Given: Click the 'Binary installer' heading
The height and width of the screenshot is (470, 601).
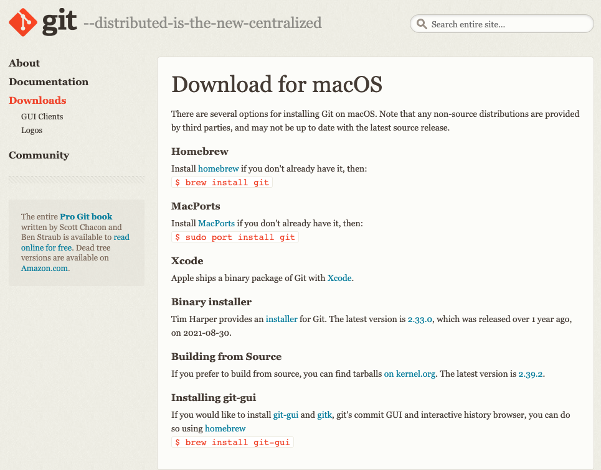Looking at the screenshot, I should click(x=211, y=302).
